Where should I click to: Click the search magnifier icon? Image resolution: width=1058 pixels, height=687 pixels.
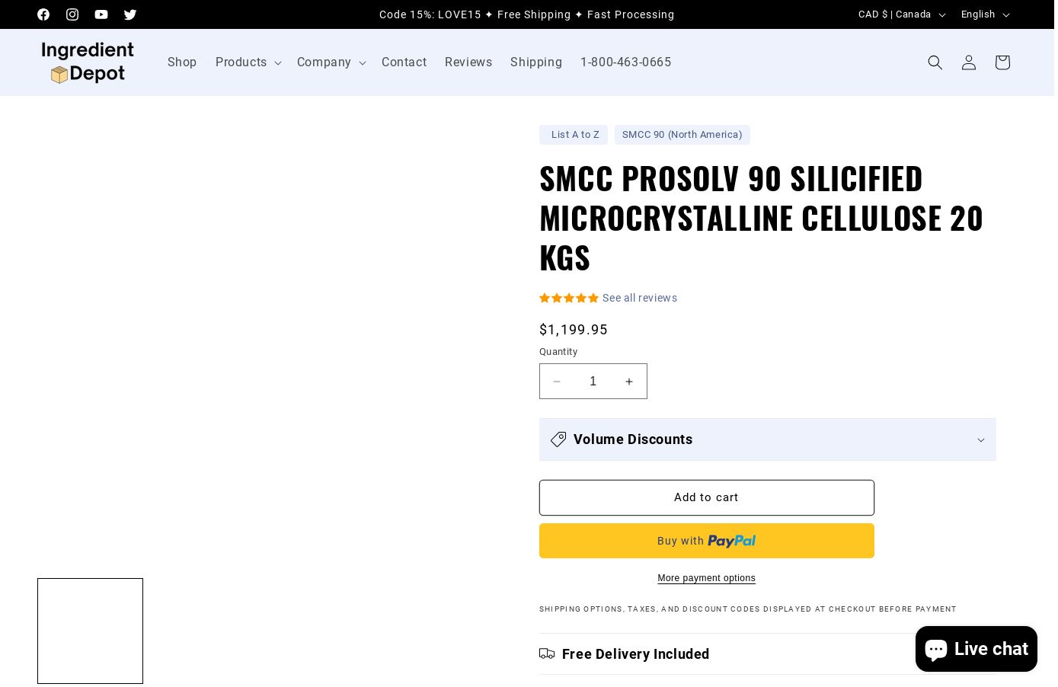[935, 62]
